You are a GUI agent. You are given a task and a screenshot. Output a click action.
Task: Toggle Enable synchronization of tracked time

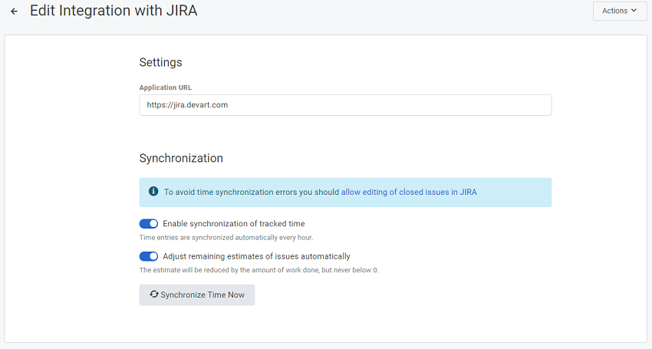[x=149, y=224]
